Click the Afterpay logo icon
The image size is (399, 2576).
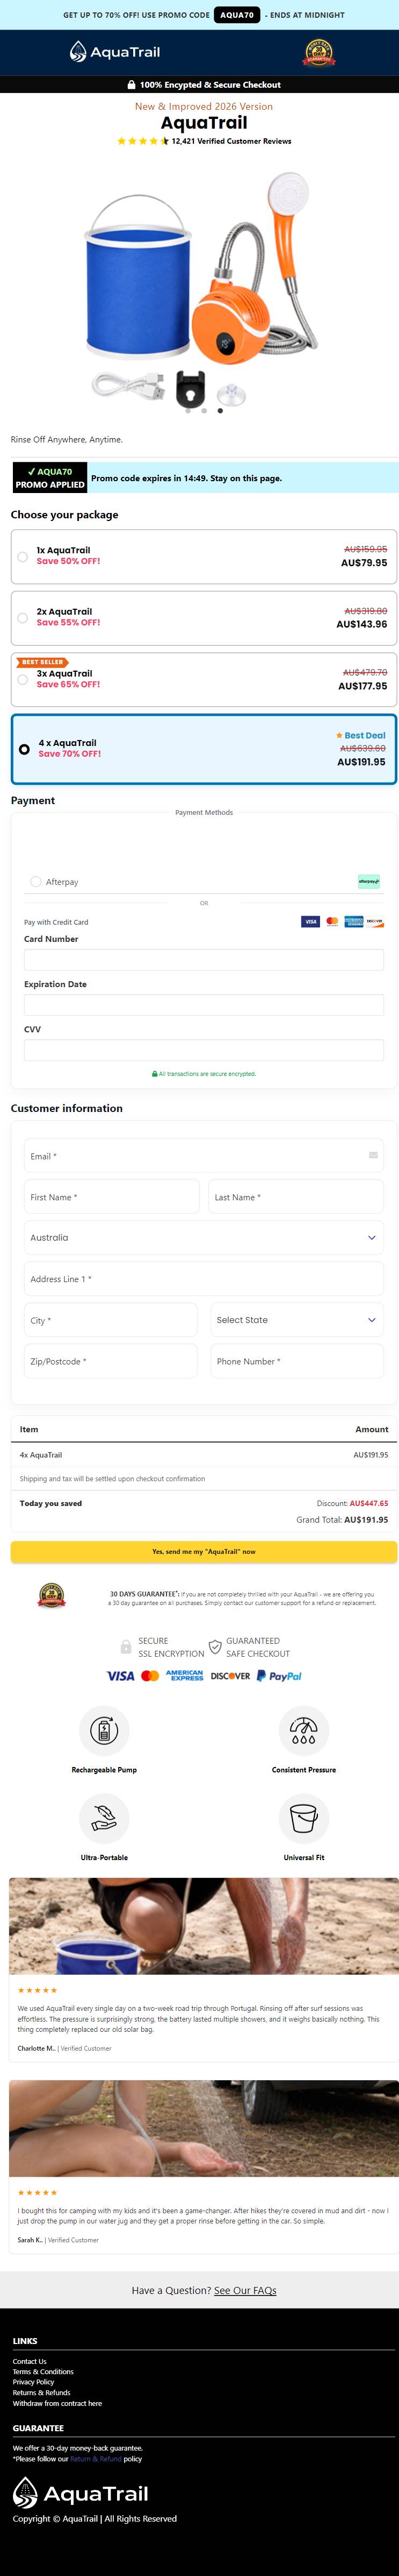pos(369,881)
